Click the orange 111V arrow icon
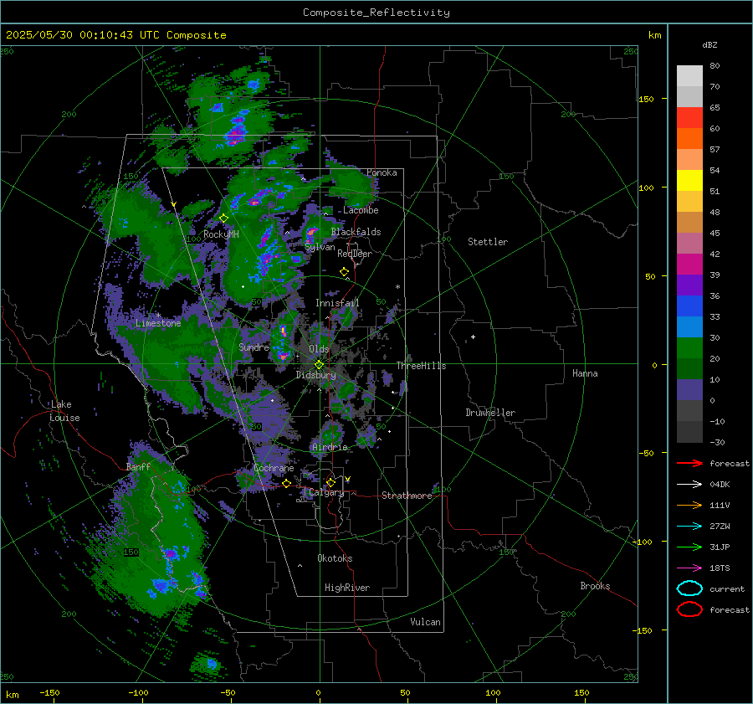 689,505
